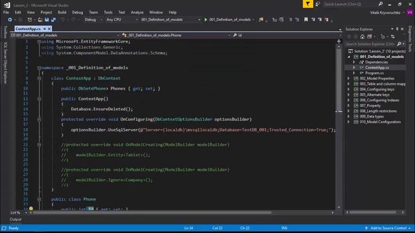The width and height of the screenshot is (415, 233).
Task: Open the Toolbox side tab
Action: pos(5,32)
